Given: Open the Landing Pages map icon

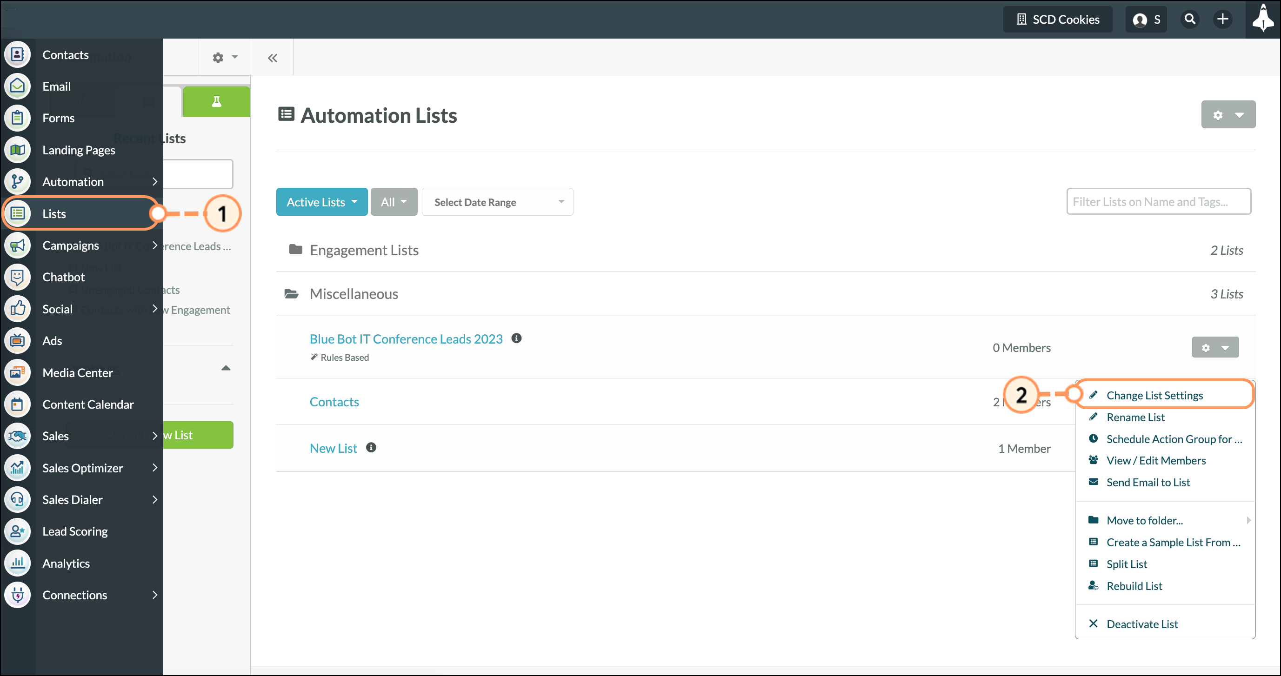Looking at the screenshot, I should click(17, 150).
